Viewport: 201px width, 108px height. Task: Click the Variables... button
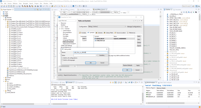[x=102, y=55]
